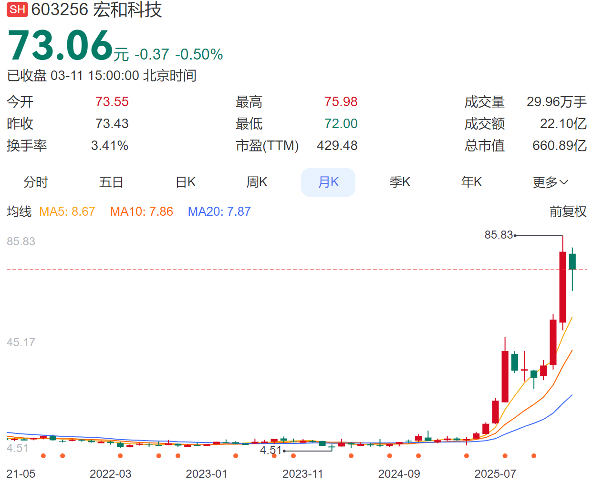The width and height of the screenshot is (593, 482).
Task: Click the rightmost orange event dot
Action: 534,456
